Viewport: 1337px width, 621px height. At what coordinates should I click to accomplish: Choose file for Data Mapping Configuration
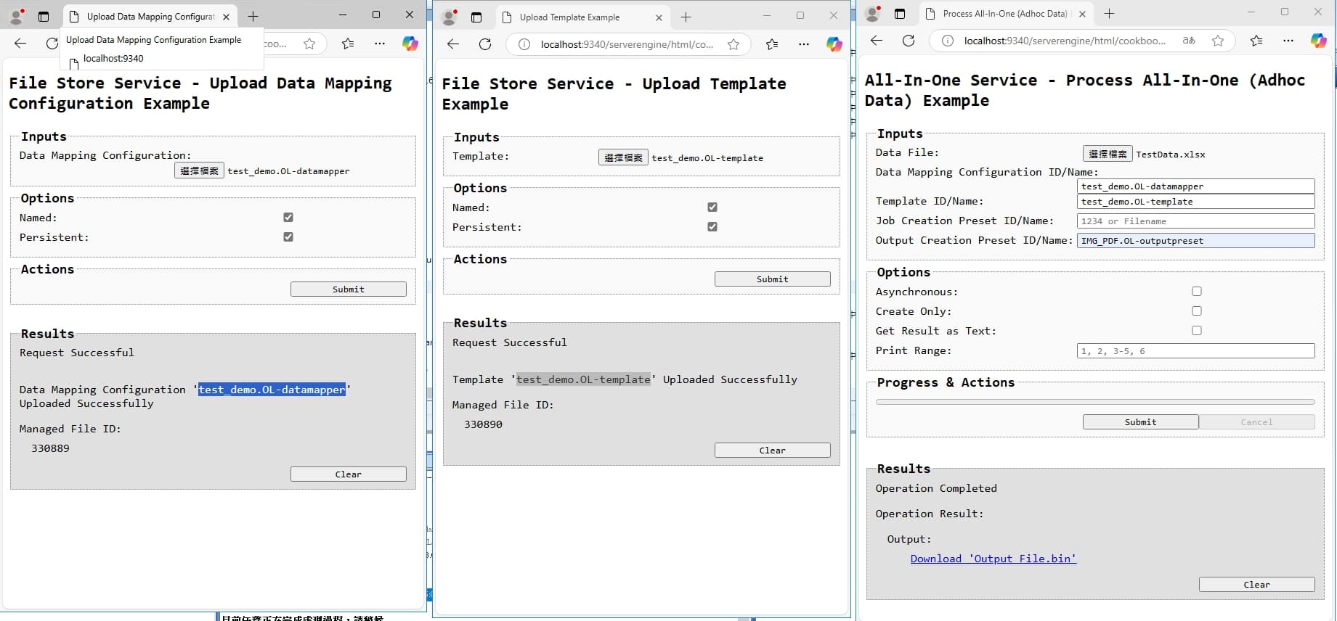coord(199,170)
